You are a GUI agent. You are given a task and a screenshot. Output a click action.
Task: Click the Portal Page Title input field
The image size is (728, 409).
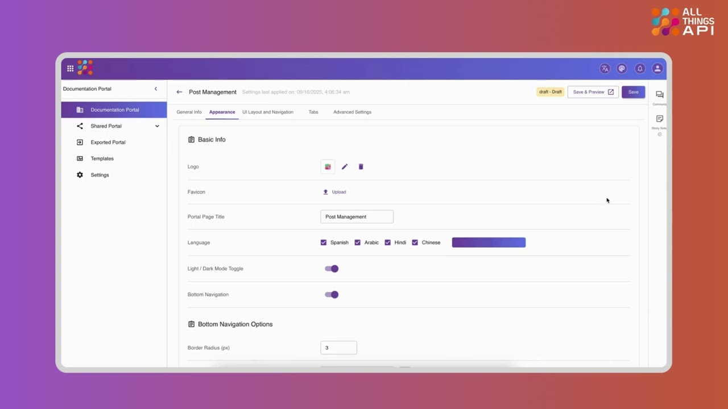pyautogui.click(x=357, y=216)
